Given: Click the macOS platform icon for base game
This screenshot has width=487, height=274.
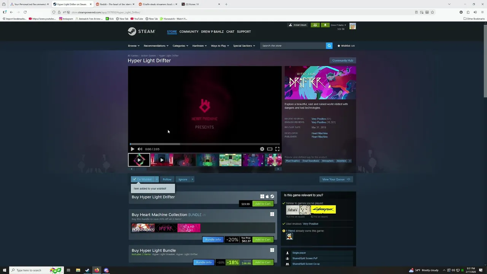Looking at the screenshot, I should 267,196.
